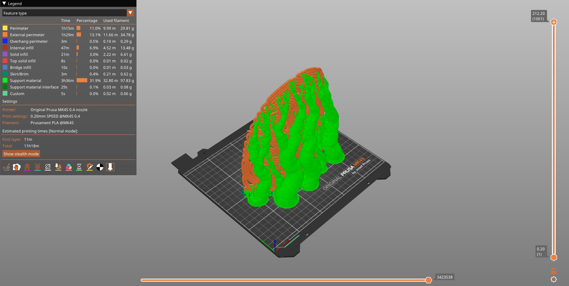Image resolution: width=569 pixels, height=286 pixels.
Task: Toggle Top solid infill swatch
Action: click(x=5, y=61)
